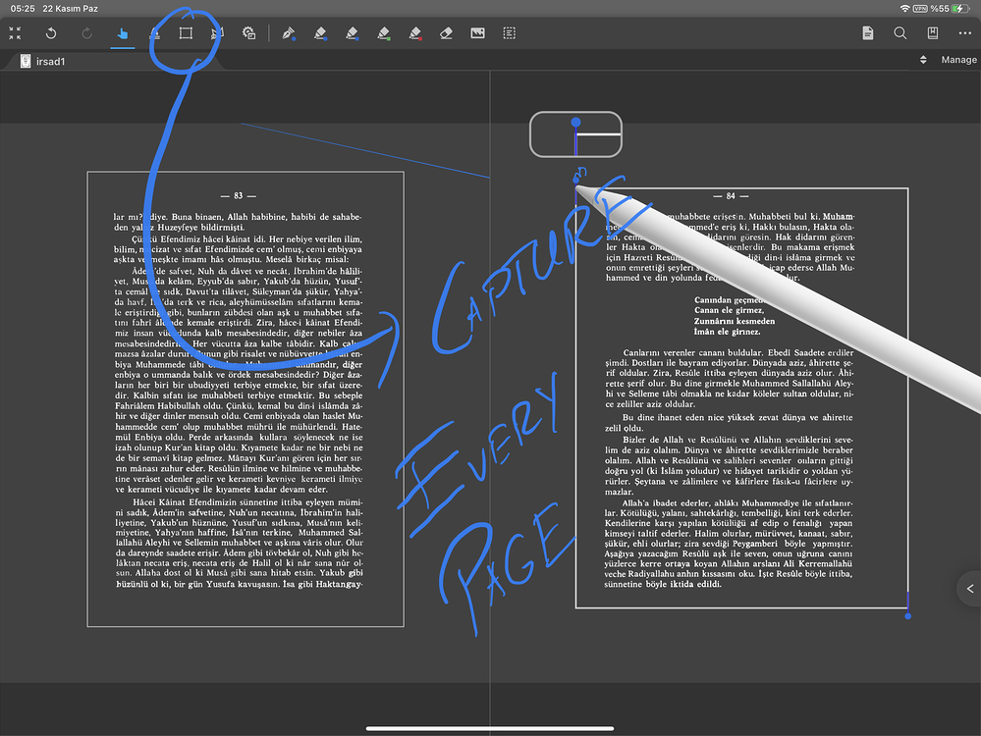Open the bookmarks icon
This screenshot has height=736, width=981.
point(932,33)
